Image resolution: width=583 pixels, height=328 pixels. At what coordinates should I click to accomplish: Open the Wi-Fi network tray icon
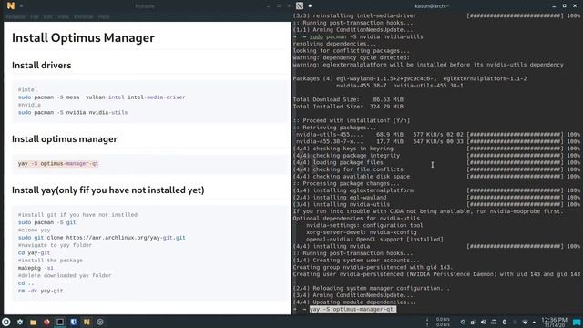(x=525, y=322)
